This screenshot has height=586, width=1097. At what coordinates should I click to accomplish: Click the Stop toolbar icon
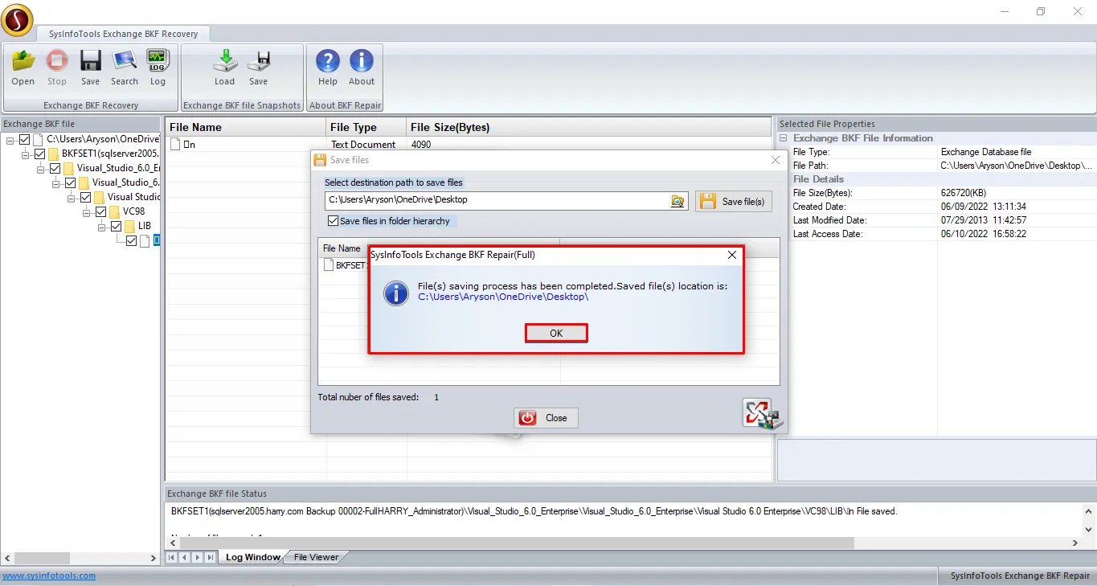tap(57, 68)
